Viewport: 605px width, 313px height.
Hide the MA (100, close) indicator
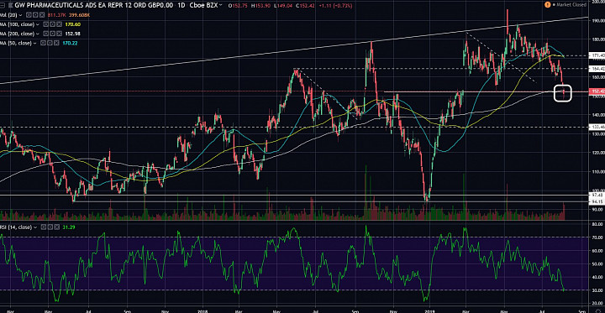pos(45,24)
